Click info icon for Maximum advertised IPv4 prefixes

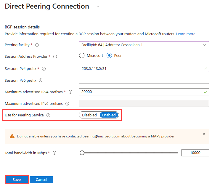coord(70,92)
